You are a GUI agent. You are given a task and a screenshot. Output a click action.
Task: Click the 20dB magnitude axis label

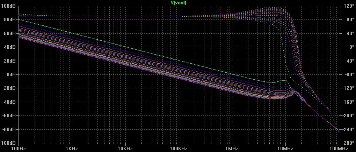[x=9, y=61]
